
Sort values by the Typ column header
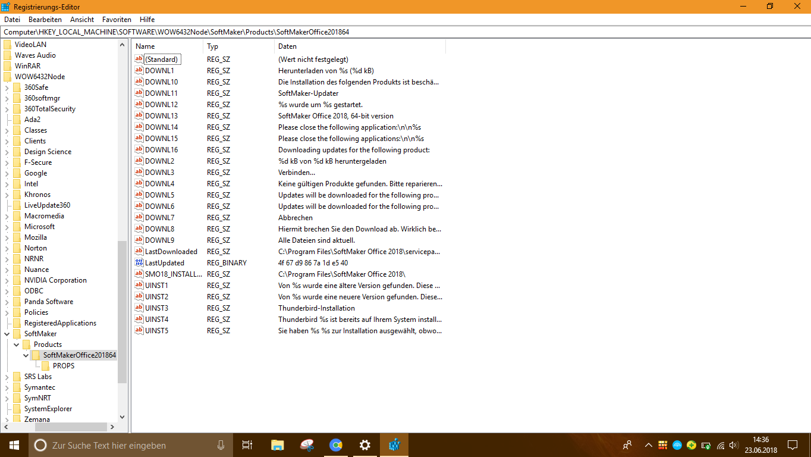(238, 46)
